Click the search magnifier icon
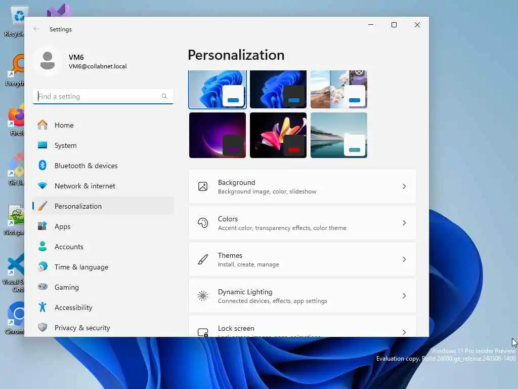 164,96
